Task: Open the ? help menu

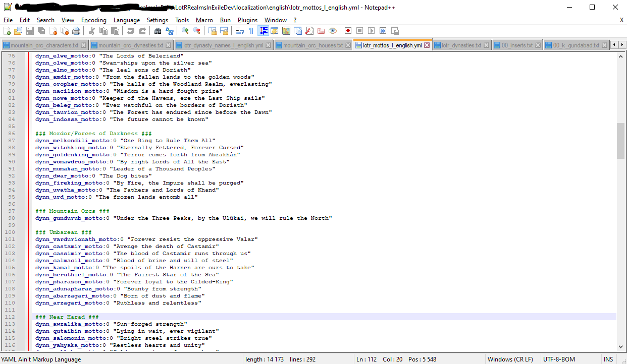Action: click(x=295, y=20)
